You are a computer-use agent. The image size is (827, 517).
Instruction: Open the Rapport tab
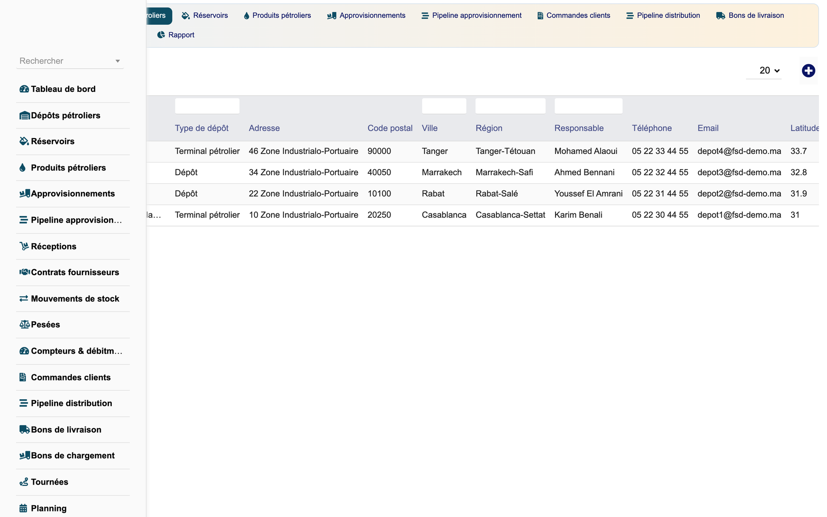176,35
